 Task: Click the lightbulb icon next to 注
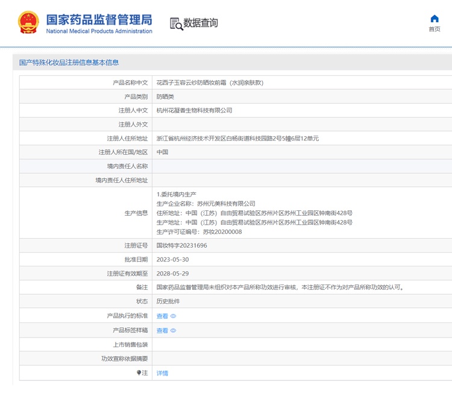(x=139, y=372)
